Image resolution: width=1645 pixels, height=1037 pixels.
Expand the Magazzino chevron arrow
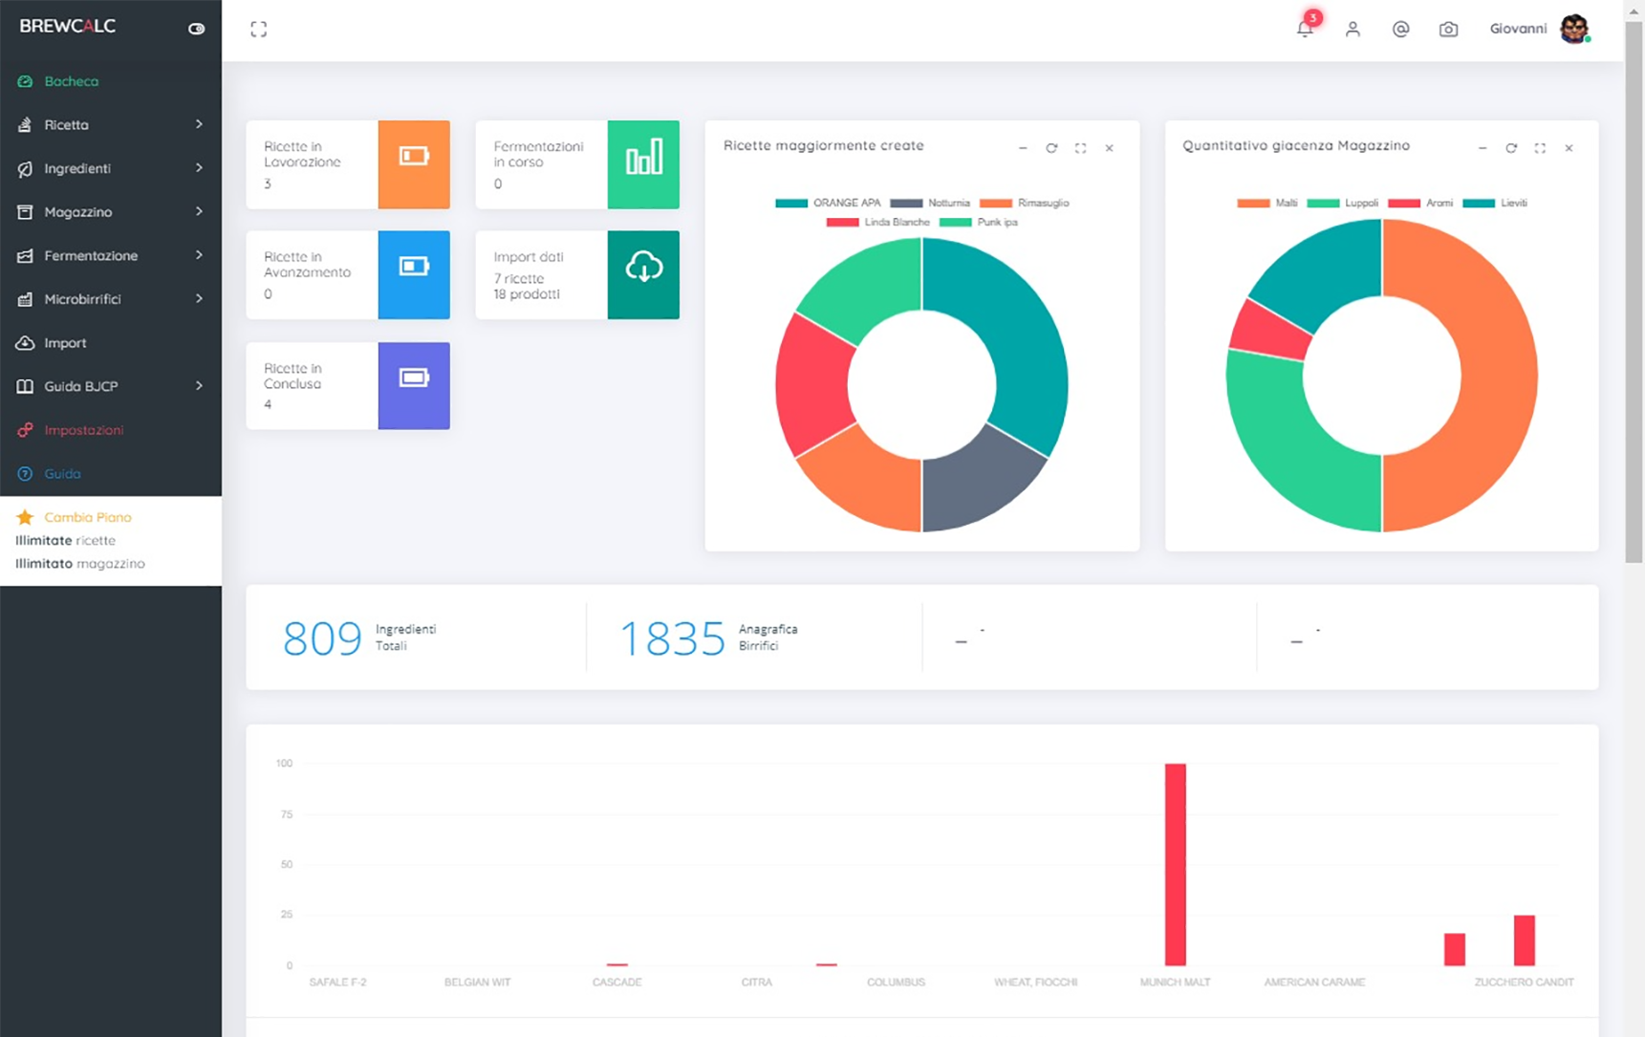pyautogui.click(x=199, y=211)
